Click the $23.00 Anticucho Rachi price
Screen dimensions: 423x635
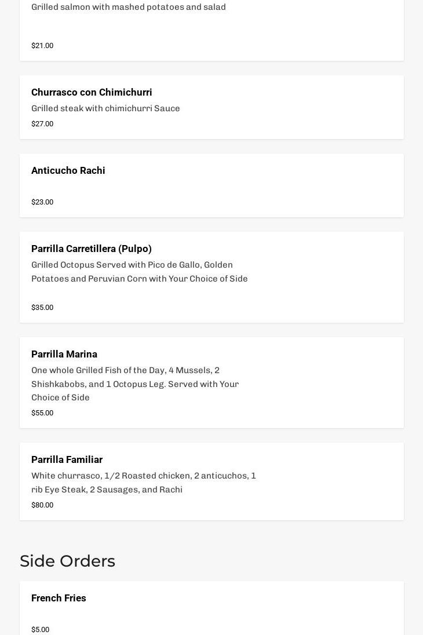(42, 202)
